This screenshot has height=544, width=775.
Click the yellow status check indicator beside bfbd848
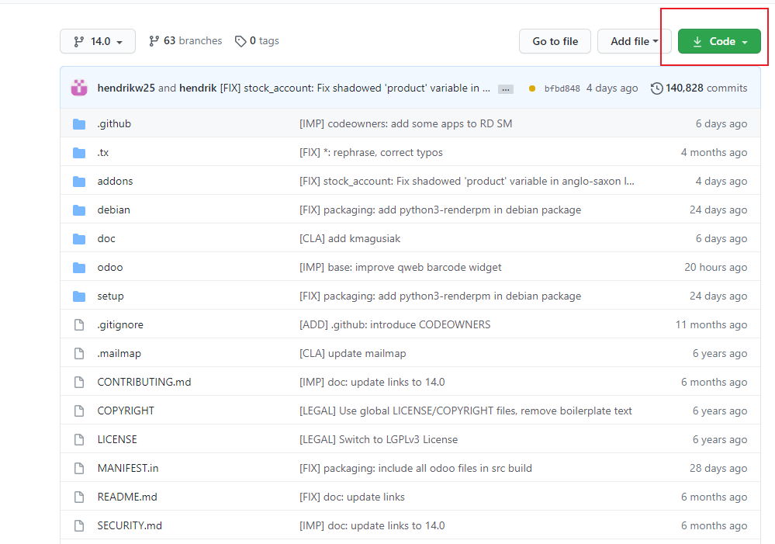point(532,88)
